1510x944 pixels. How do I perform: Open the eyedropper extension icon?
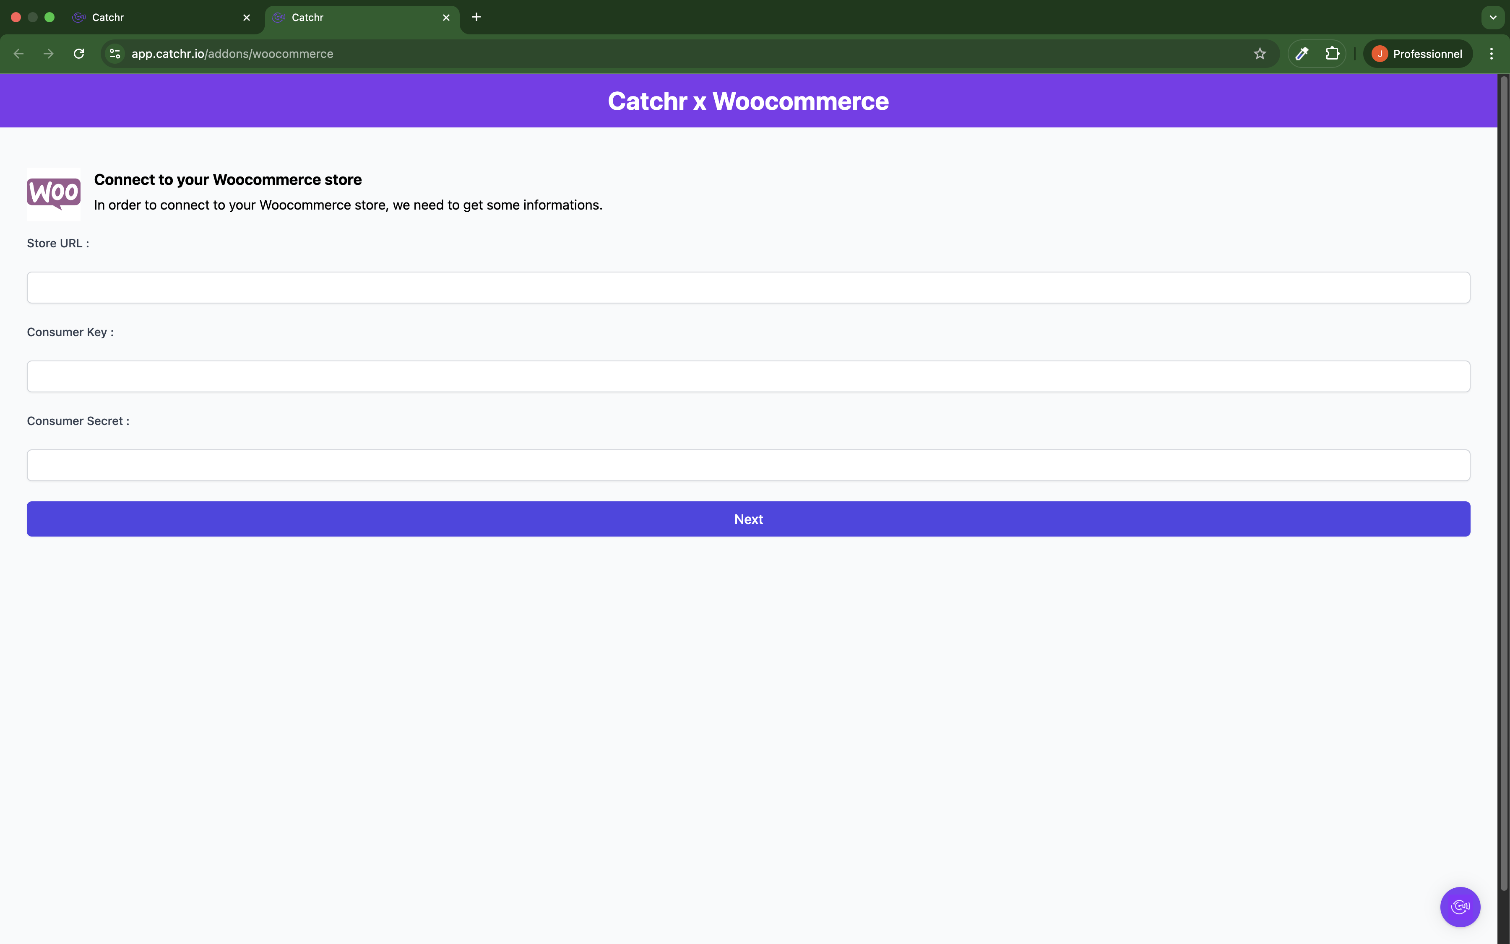[1302, 54]
